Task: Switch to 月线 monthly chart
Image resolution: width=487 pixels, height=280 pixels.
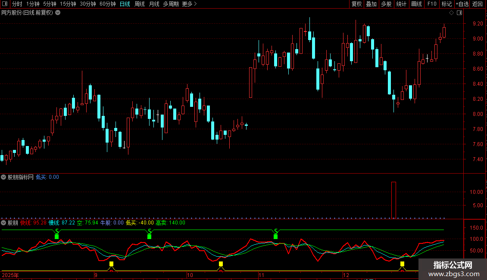Action: pyautogui.click(x=154, y=4)
